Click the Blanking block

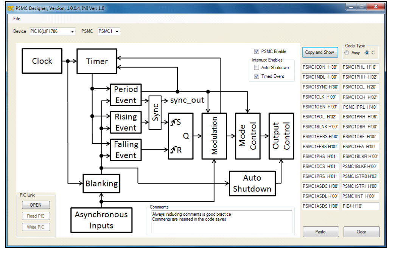101,184
